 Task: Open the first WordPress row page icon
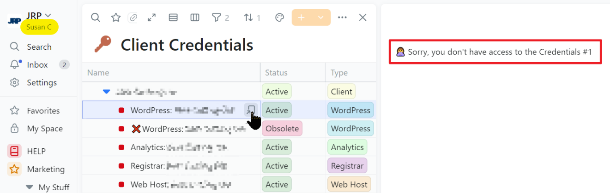(250, 110)
